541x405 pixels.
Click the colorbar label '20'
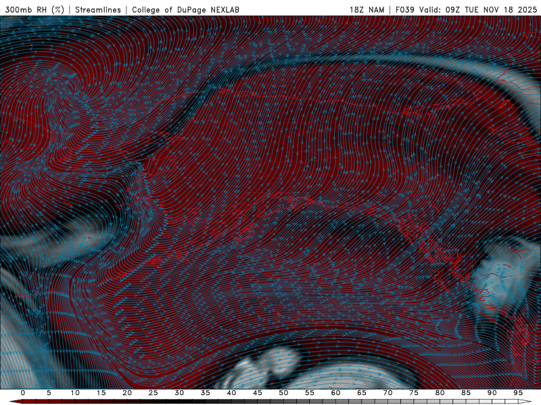point(127,393)
